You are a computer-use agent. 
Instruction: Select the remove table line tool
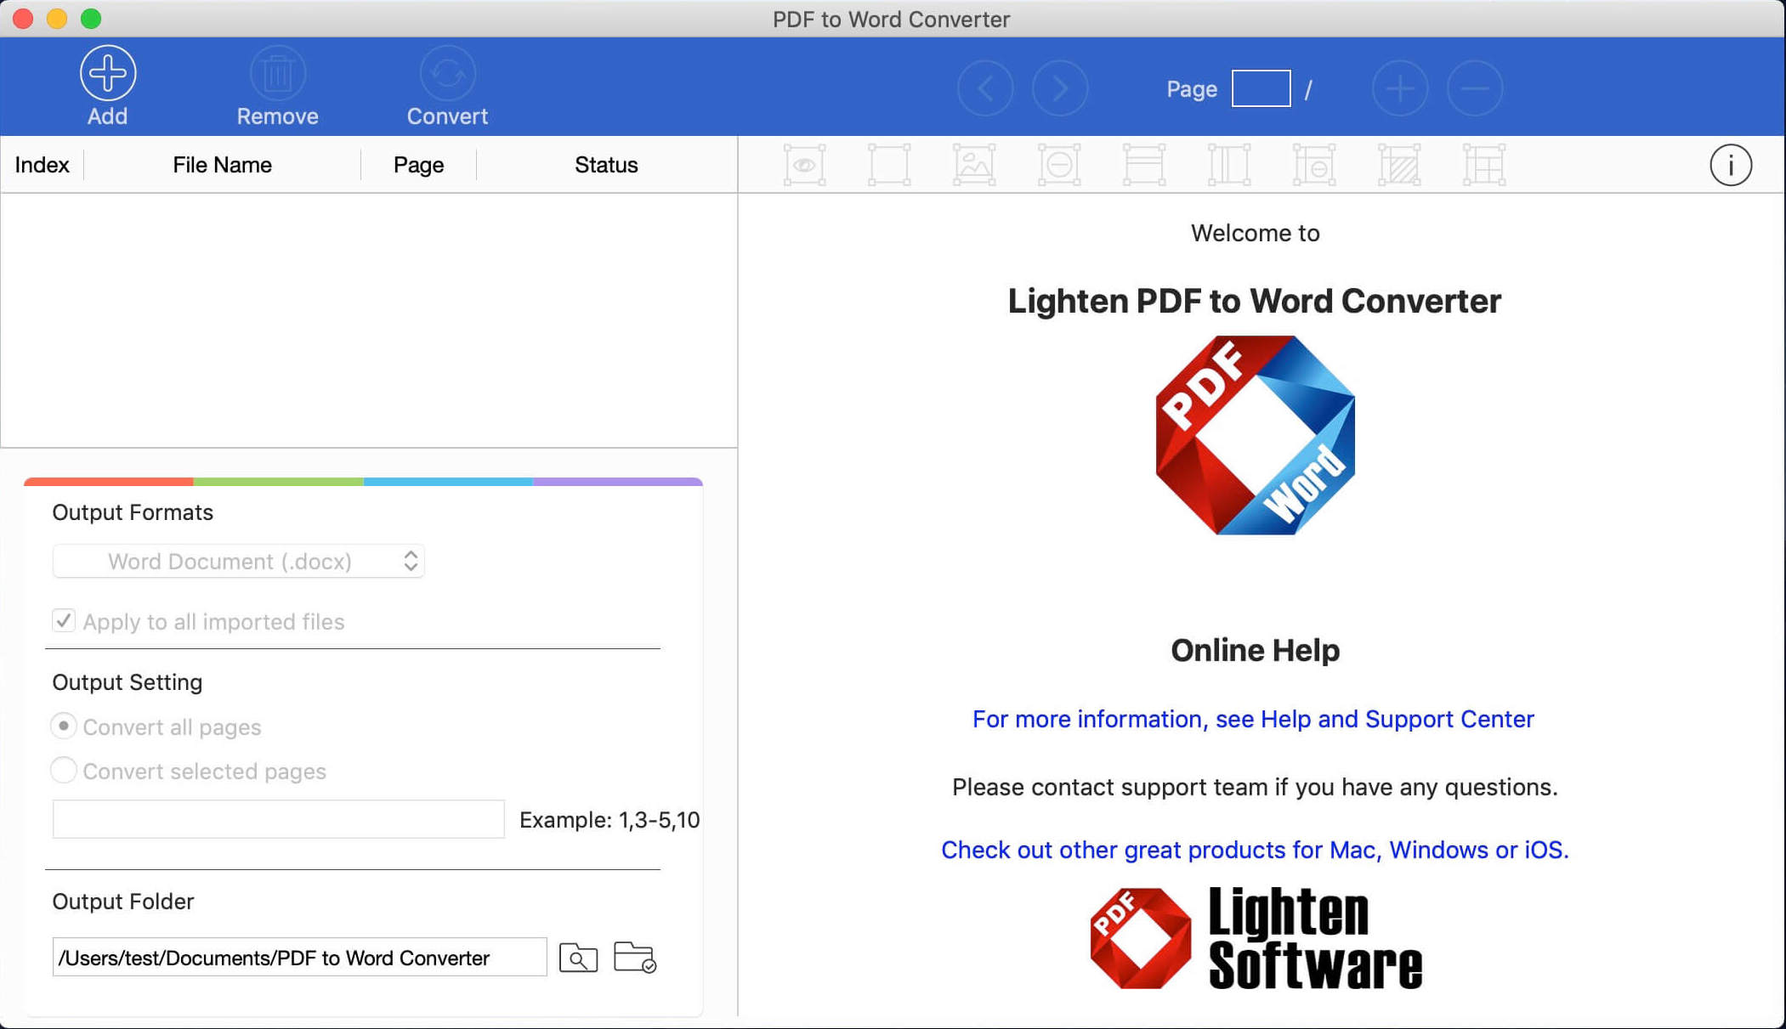click(1314, 165)
